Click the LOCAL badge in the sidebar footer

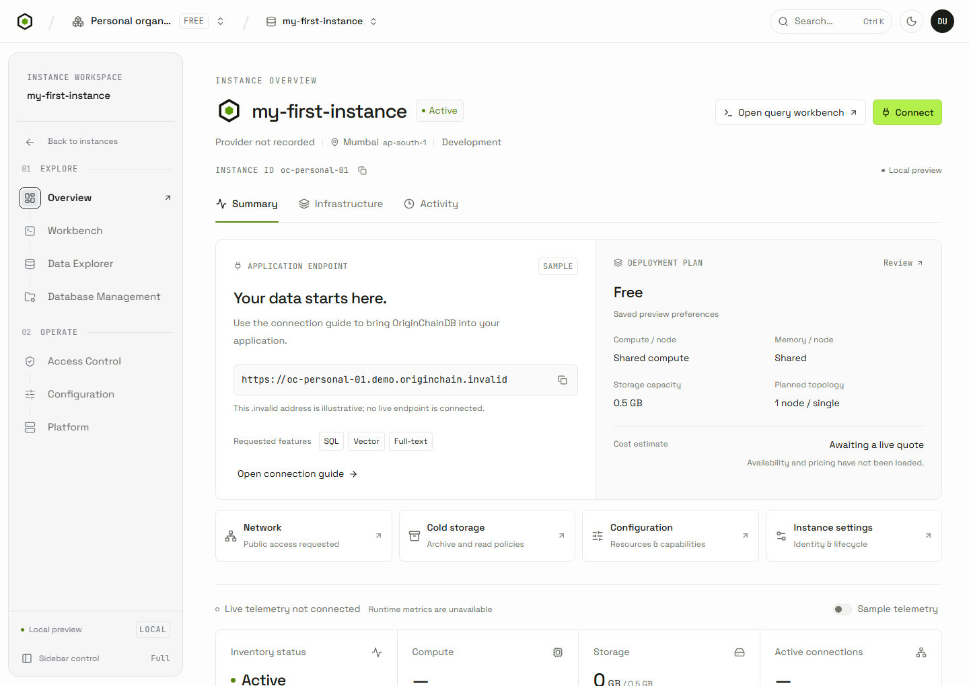[x=153, y=630]
